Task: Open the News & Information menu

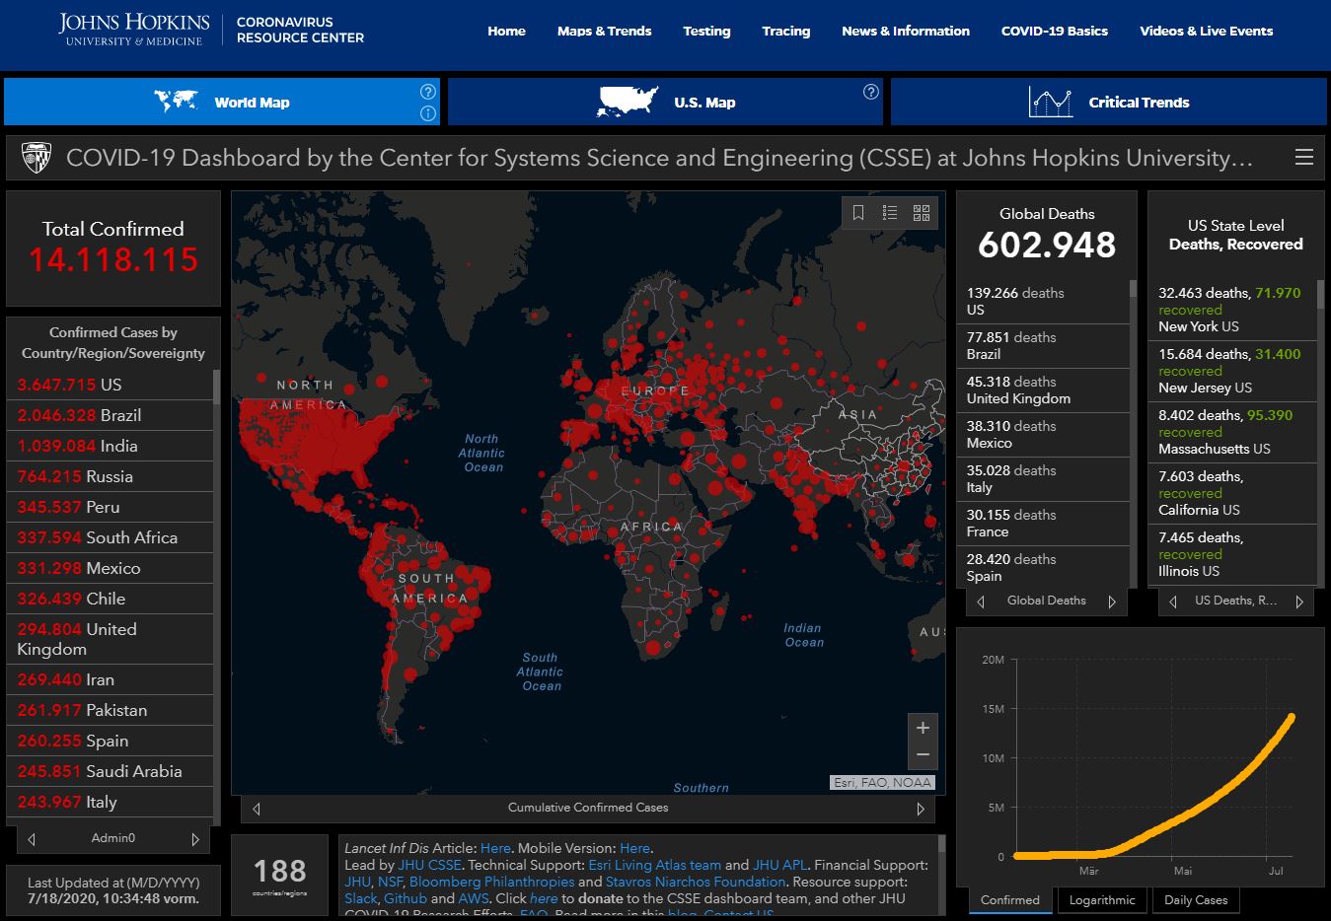Action: click(906, 31)
